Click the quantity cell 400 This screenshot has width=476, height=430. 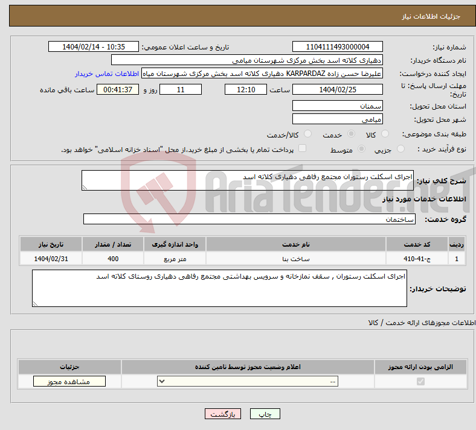113,259
